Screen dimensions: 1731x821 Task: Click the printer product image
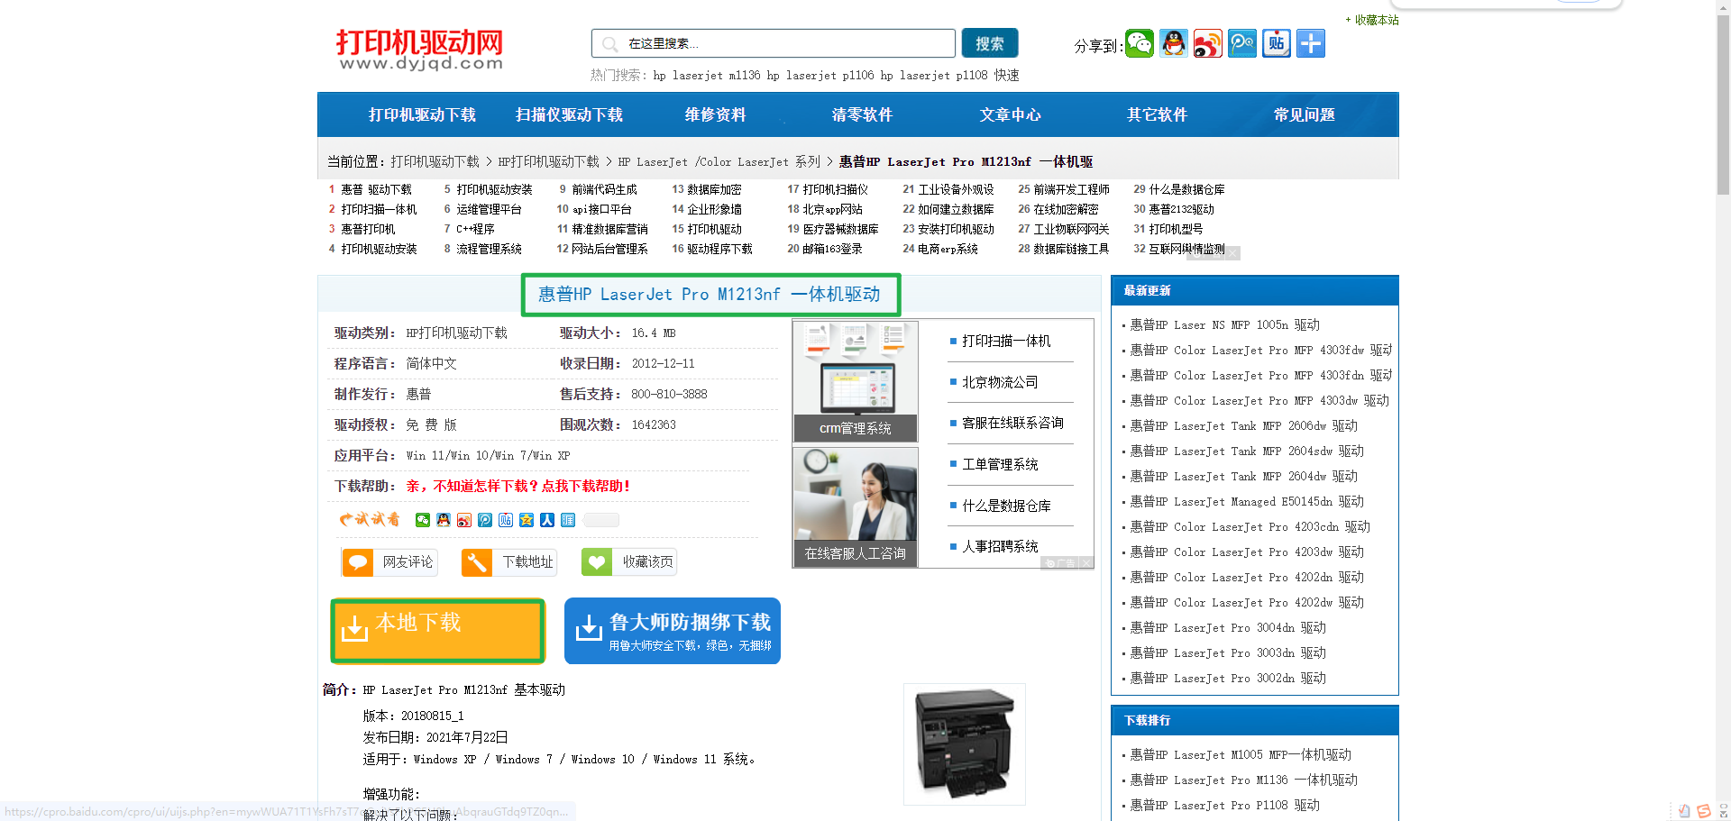(x=965, y=743)
